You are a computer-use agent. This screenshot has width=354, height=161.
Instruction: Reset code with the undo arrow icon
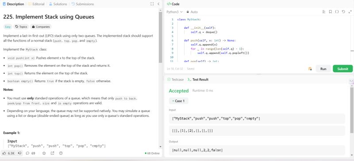click(343, 12)
